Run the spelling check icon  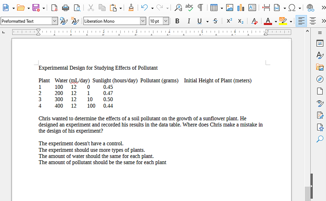pyautogui.click(x=189, y=8)
